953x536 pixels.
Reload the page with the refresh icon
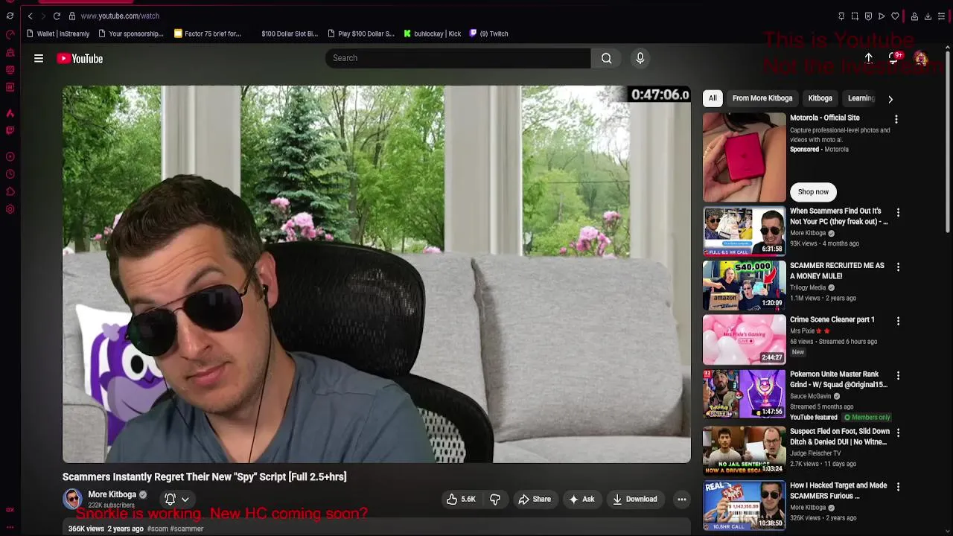pyautogui.click(x=57, y=16)
